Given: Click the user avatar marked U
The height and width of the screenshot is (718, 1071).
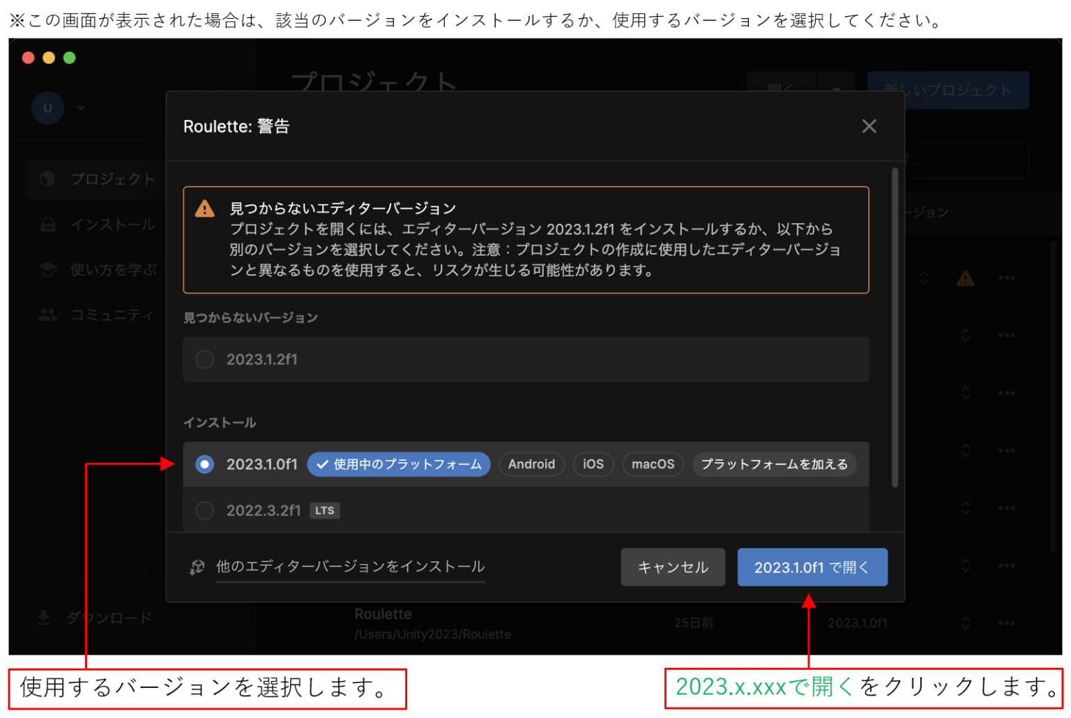Looking at the screenshot, I should pyautogui.click(x=47, y=108).
